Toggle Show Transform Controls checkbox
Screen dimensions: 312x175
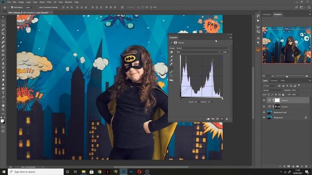tap(38, 7)
